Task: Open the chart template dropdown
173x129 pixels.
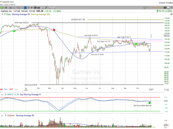Action: 35,8
